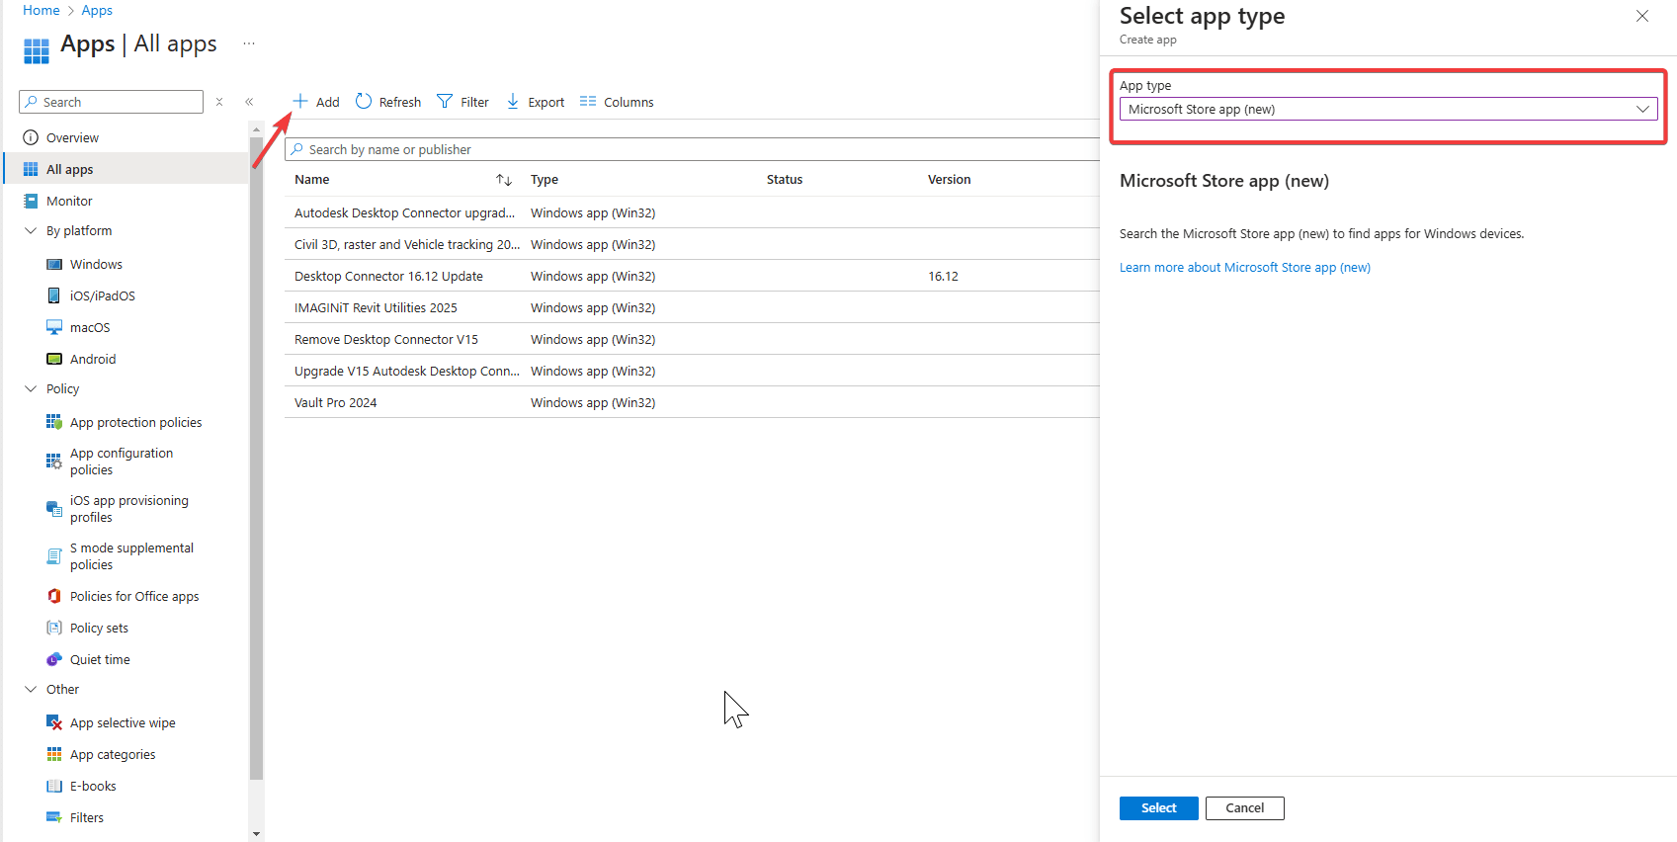The width and height of the screenshot is (1677, 842).
Task: Open Upgrade V15 Autodesk Desktop Conn... row
Action: click(692, 371)
